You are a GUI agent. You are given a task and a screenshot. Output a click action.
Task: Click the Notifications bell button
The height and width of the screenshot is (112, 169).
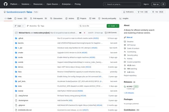pyautogui.click(x=128, y=12)
